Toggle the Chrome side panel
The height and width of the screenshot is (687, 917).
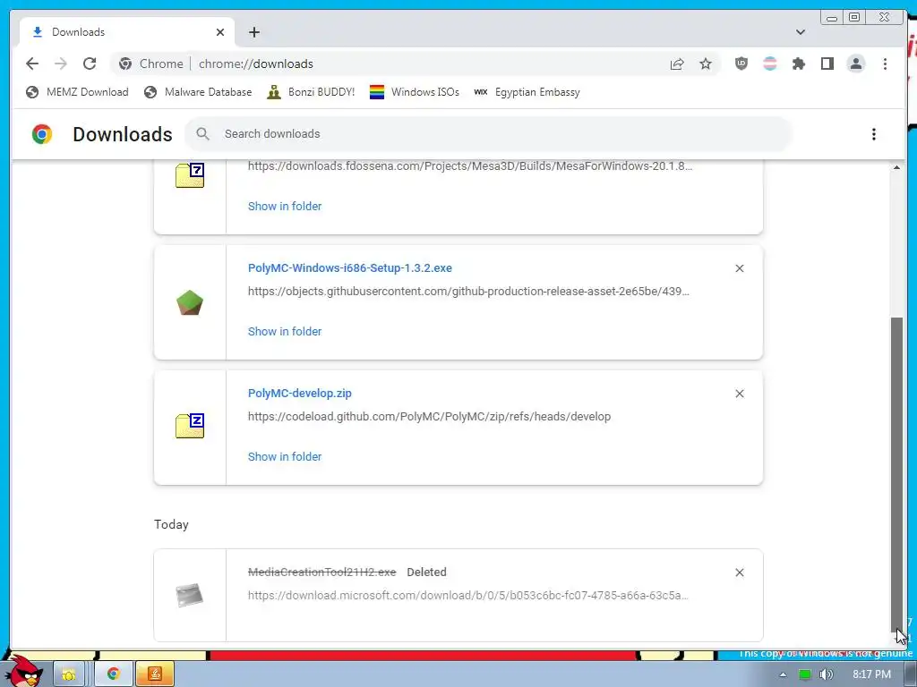coord(827,64)
